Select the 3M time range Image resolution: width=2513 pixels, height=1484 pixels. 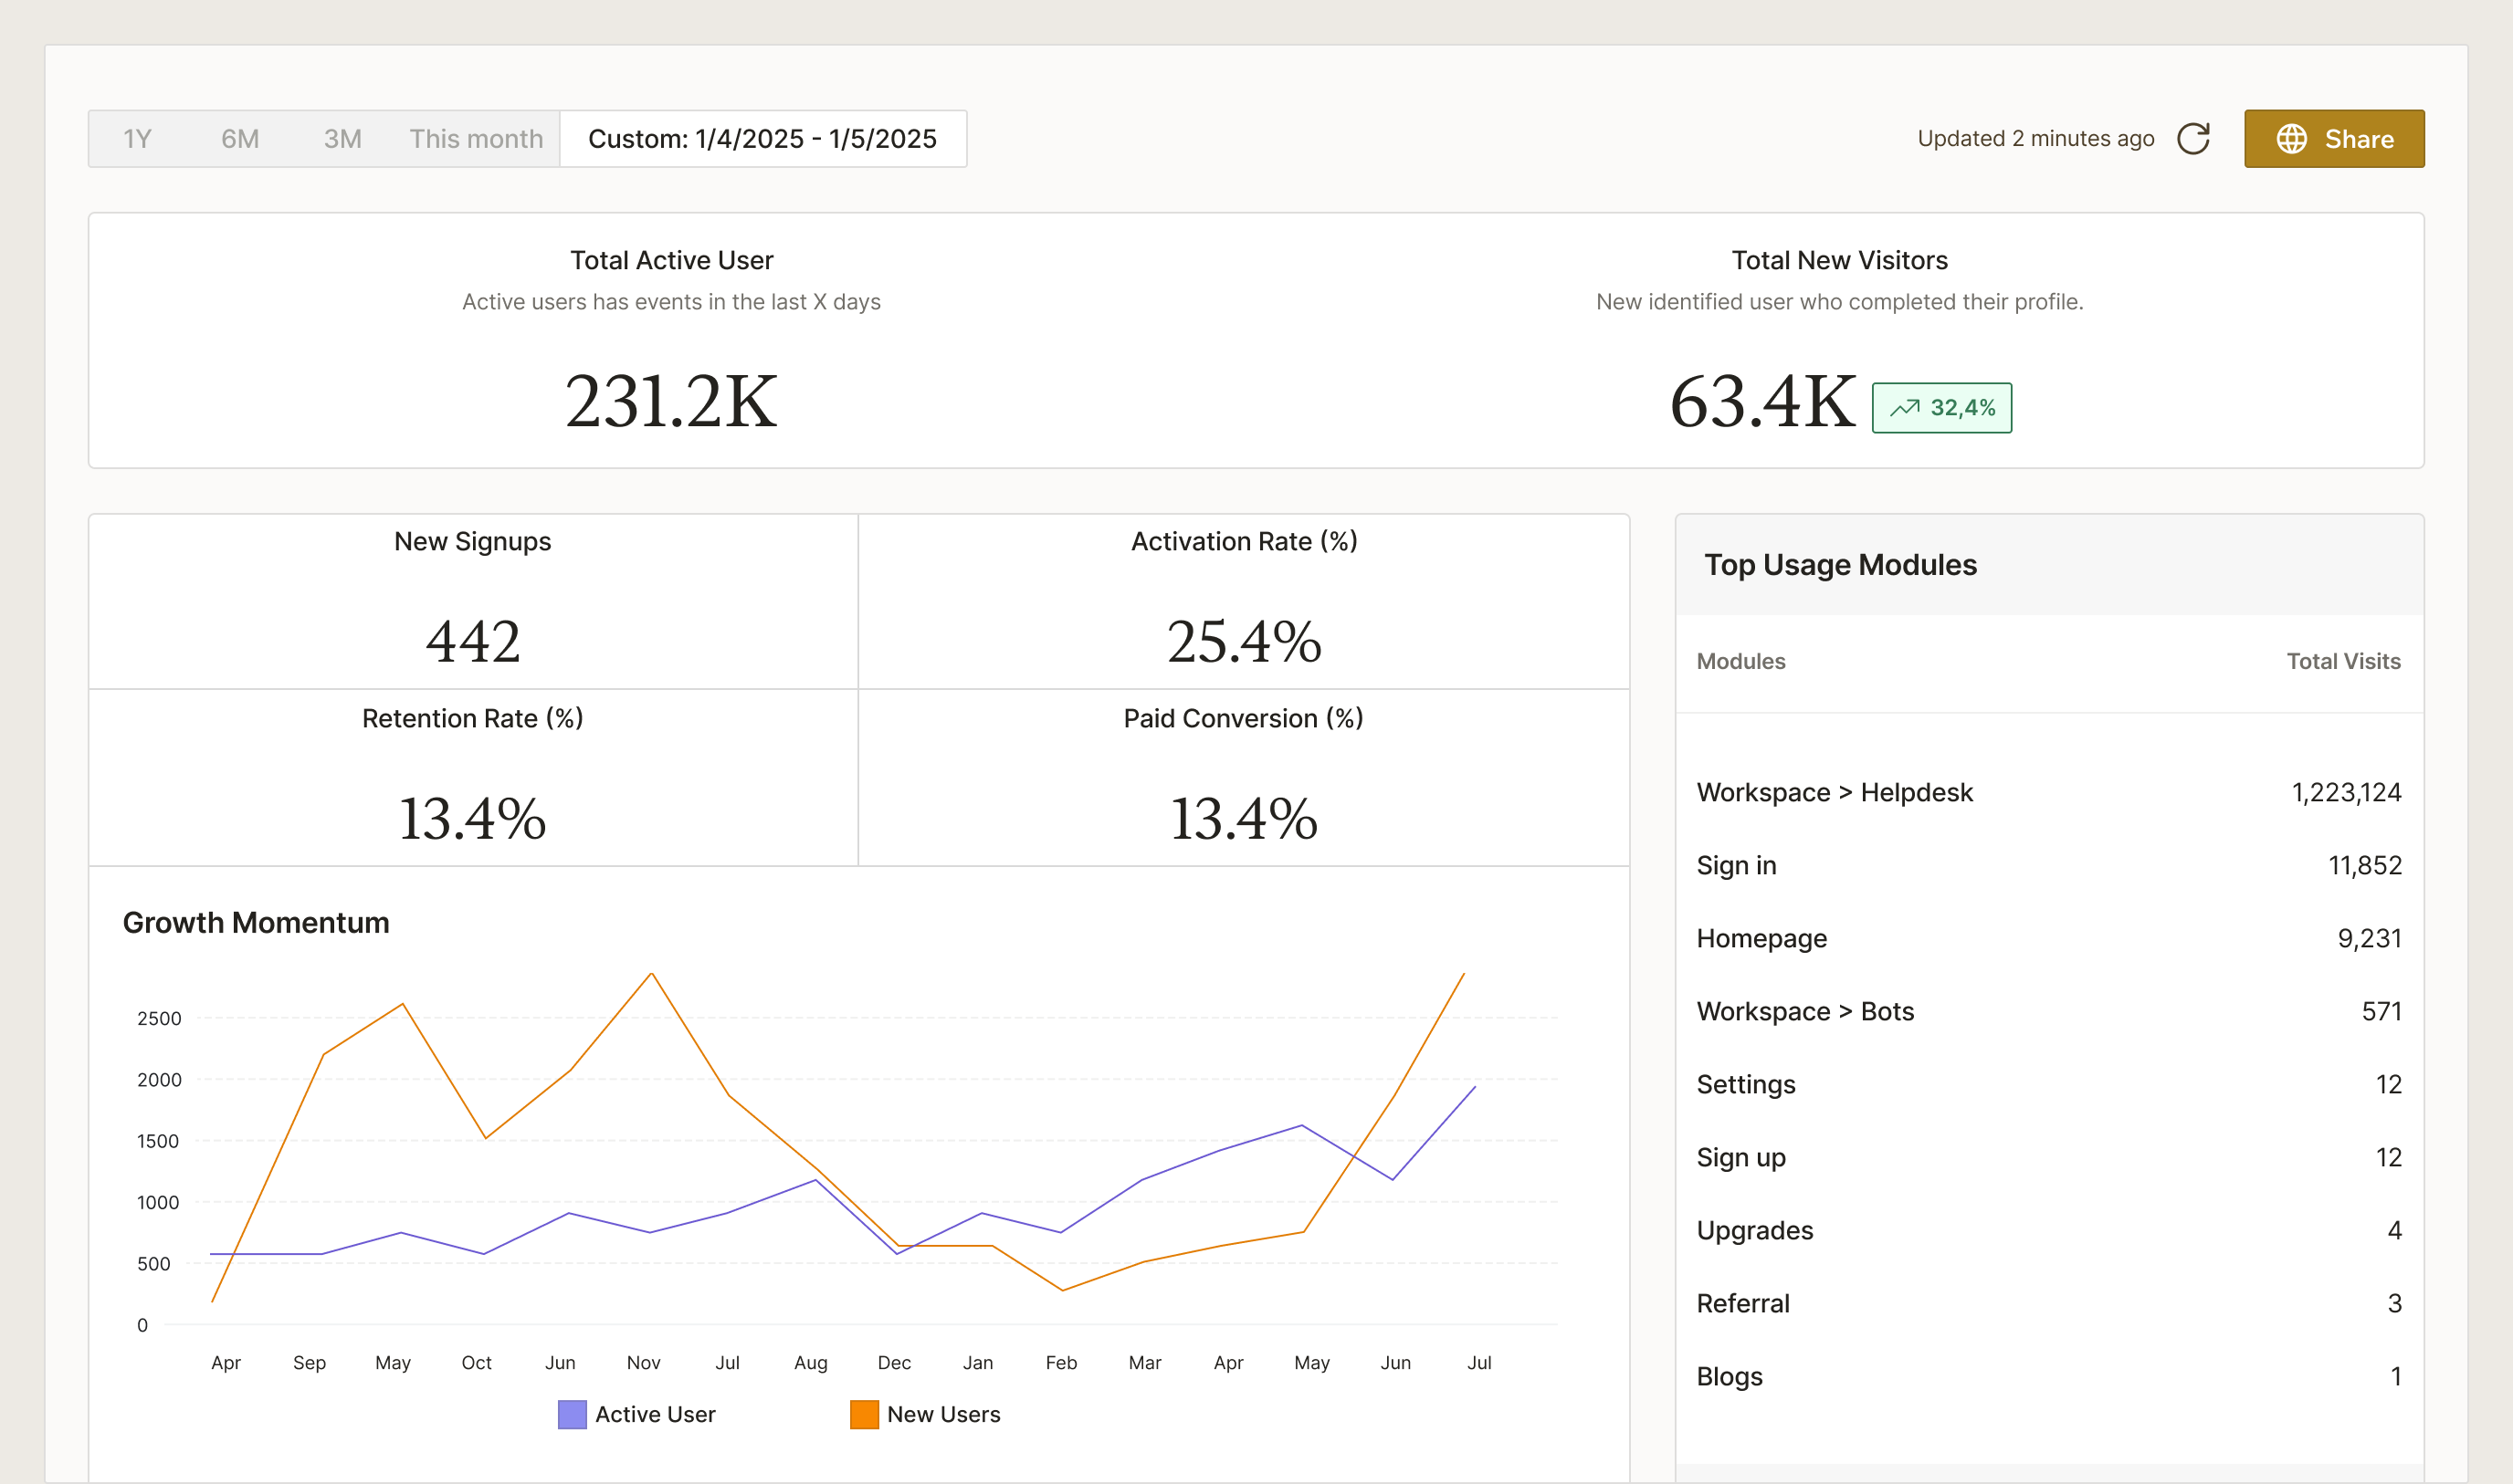[342, 138]
